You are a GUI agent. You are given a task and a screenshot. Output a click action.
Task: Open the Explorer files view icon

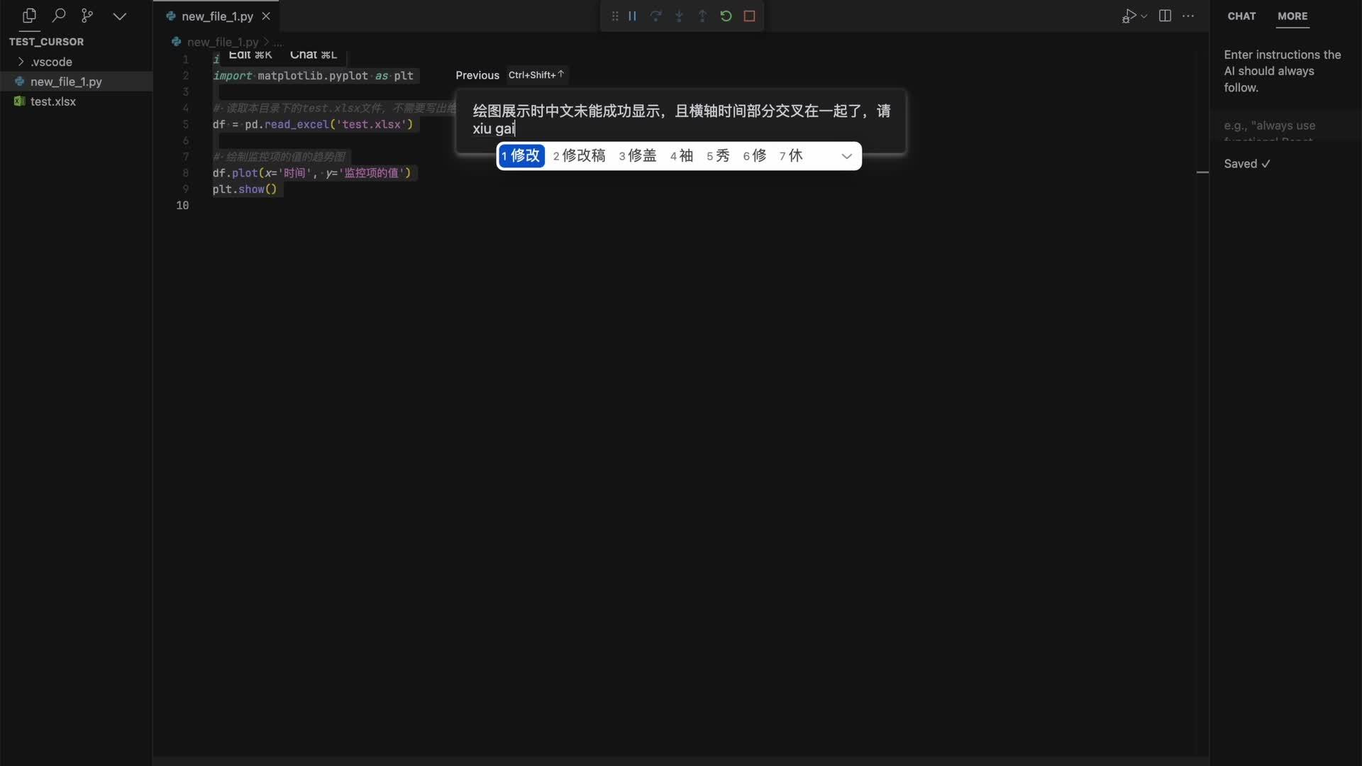click(x=29, y=16)
